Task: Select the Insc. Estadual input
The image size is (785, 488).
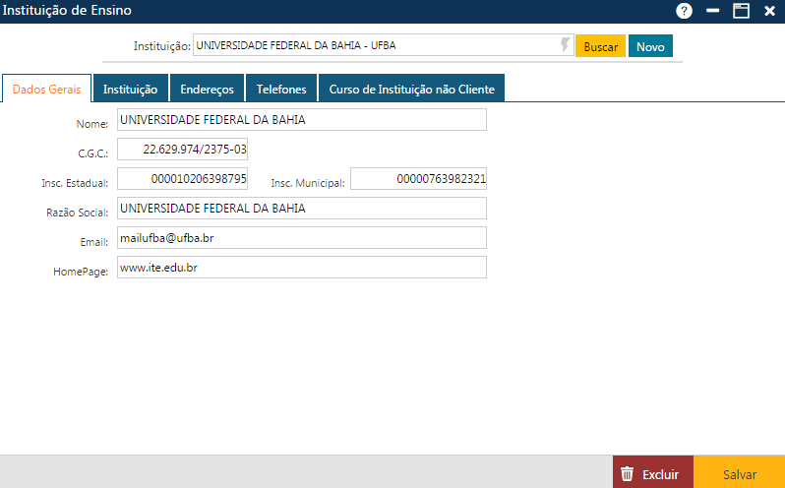Action: 182,179
